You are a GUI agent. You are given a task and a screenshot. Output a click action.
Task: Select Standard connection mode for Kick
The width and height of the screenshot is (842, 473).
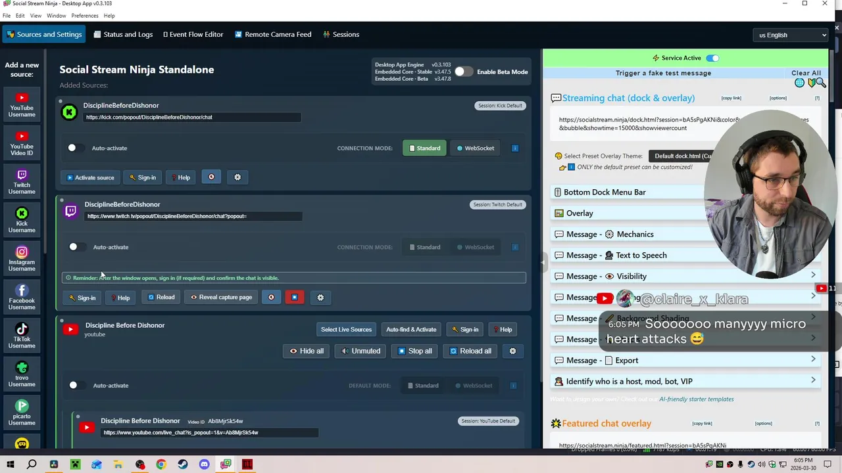424,148
